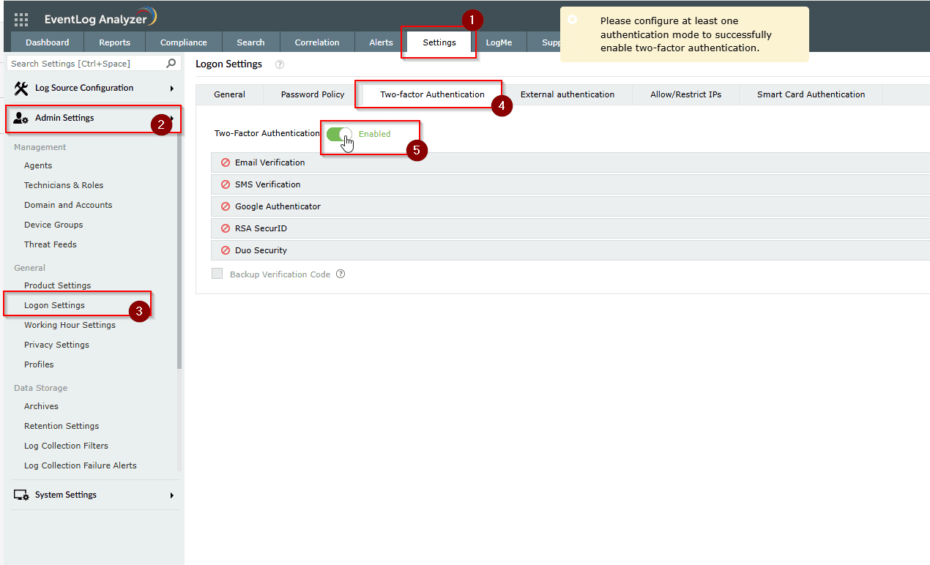This screenshot has height=565, width=930.
Task: Open Log Collection Filters
Action: tap(66, 446)
